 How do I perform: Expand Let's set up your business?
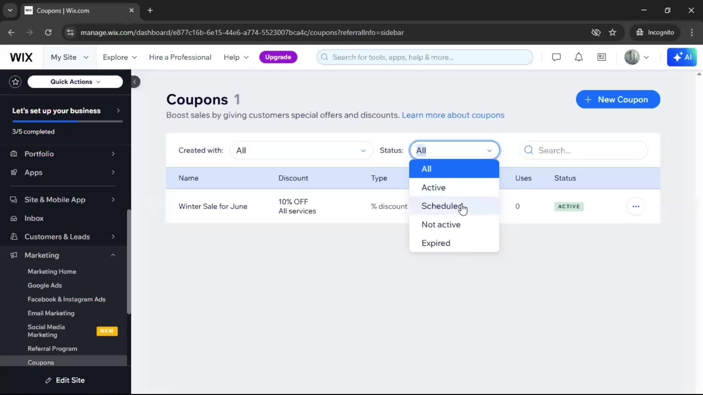65,110
